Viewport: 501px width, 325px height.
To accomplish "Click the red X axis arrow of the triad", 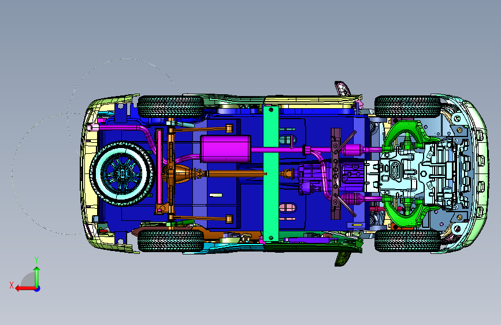I will [x=25, y=289].
